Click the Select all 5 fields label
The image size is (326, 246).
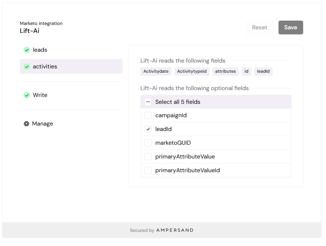coord(178,102)
